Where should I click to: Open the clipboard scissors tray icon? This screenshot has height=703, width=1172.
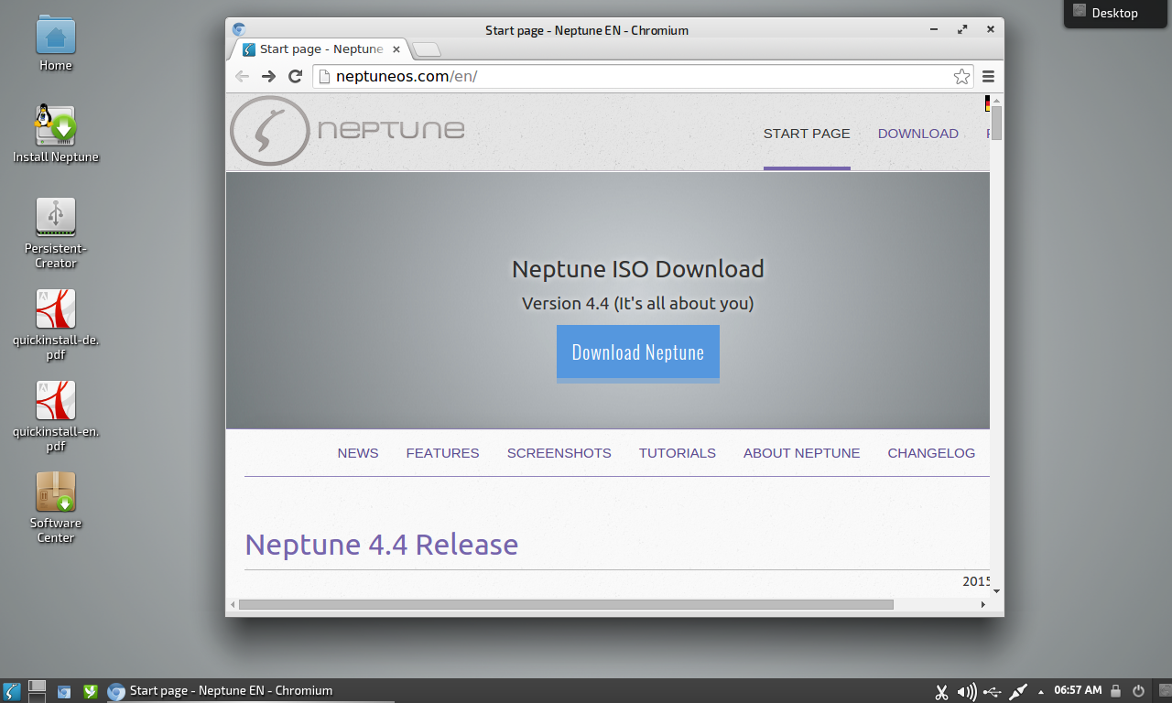(941, 692)
